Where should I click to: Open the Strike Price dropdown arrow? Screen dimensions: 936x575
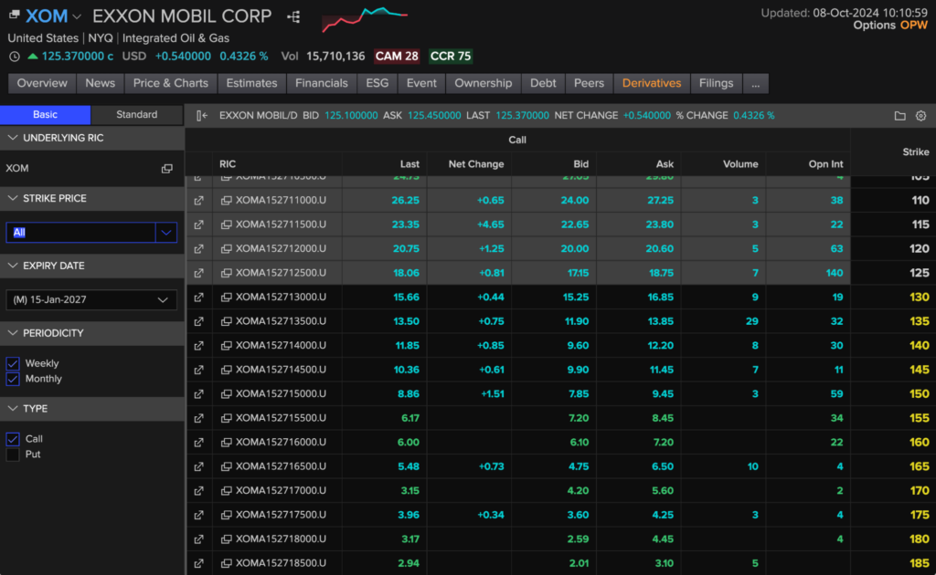[x=166, y=233]
